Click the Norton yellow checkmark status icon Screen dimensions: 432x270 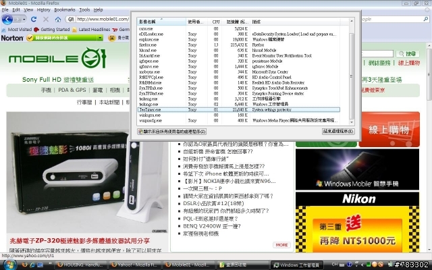(30, 38)
